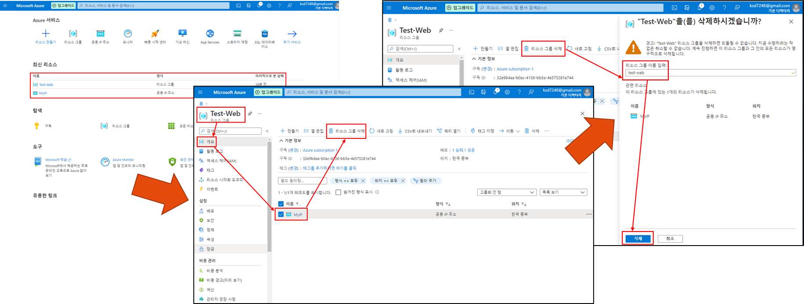Image resolution: width=804 pixels, height=304 pixels.
Task: Open 추가 서비스 arrow on home
Action: [292, 33]
